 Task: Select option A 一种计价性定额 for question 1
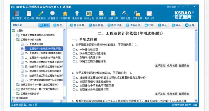coord(74,49)
